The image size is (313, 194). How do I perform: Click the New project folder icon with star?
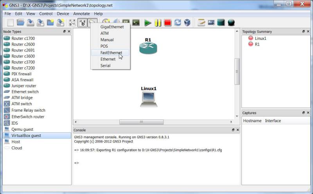coord(50,23)
